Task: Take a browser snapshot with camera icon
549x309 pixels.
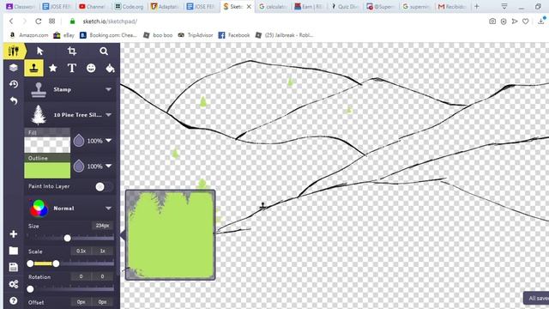Action: click(492, 21)
